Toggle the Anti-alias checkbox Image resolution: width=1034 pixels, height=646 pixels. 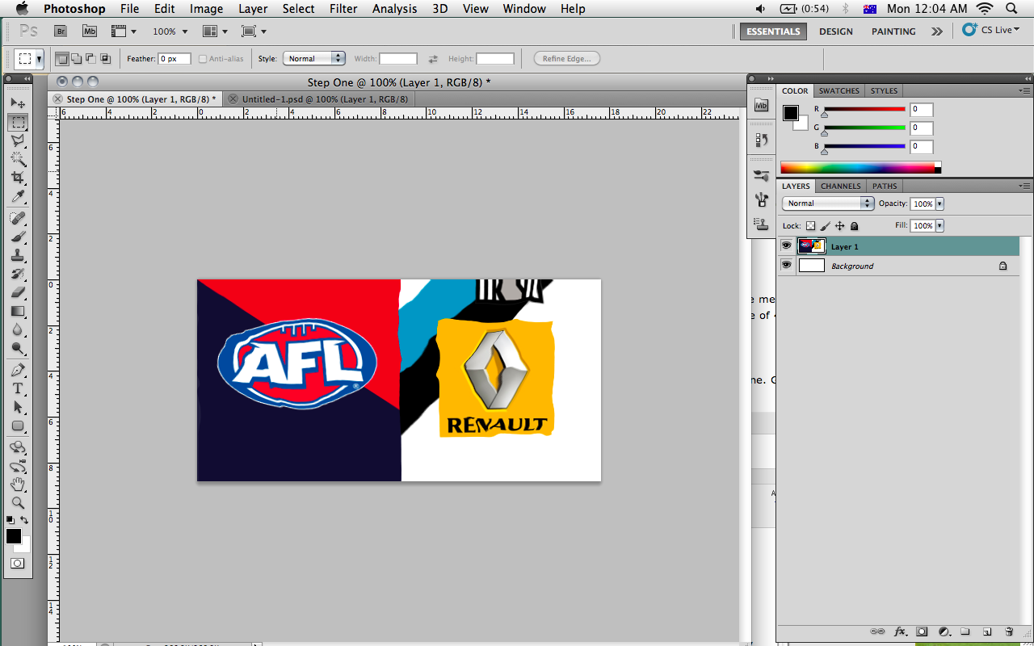(x=203, y=59)
